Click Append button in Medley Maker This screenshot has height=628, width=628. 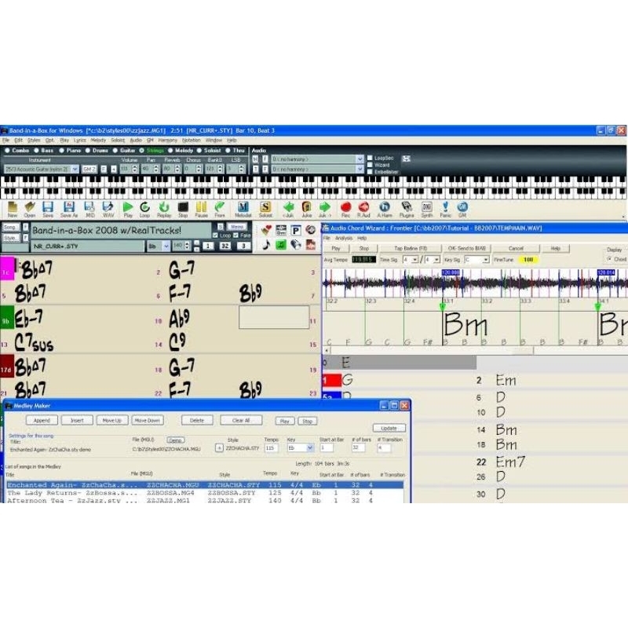[x=42, y=421]
